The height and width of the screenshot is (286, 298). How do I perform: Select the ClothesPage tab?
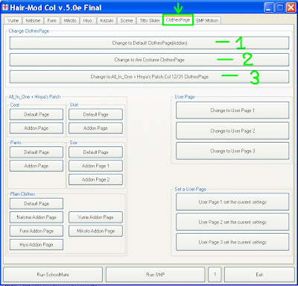click(178, 20)
